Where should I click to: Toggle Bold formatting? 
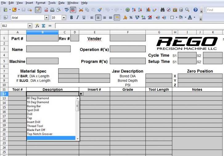(71, 18)
